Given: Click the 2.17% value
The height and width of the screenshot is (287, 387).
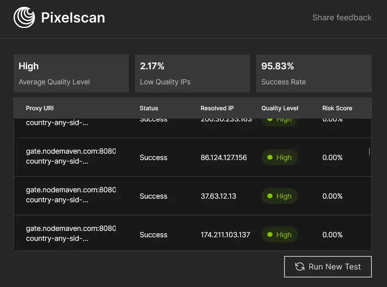Looking at the screenshot, I should click(x=152, y=66).
